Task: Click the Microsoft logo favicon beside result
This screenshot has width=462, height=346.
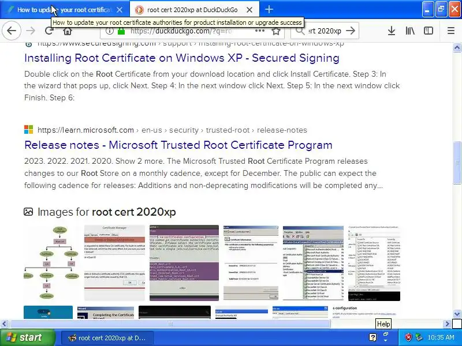Action: (x=28, y=129)
